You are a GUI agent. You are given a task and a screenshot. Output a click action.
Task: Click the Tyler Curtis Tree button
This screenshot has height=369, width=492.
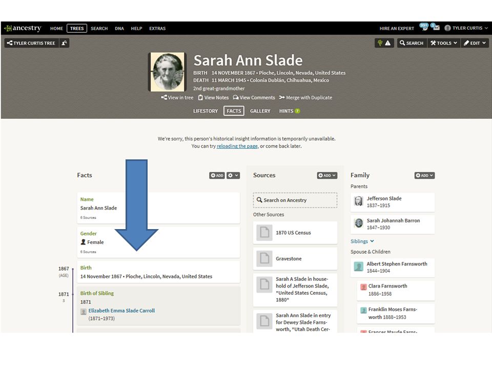click(31, 43)
